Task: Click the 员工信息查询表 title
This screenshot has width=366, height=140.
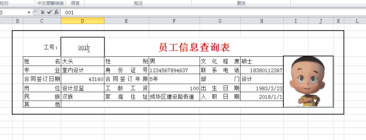Action: pyautogui.click(x=194, y=47)
